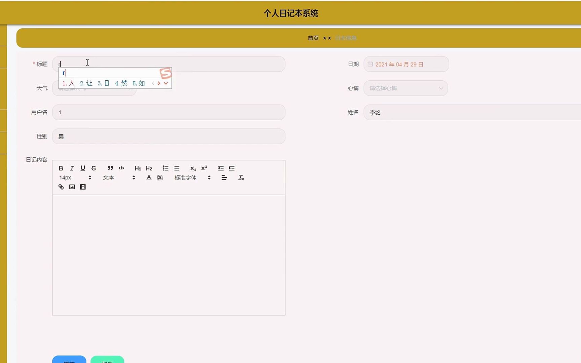Toggle italic formatting in diary editor

click(x=72, y=168)
